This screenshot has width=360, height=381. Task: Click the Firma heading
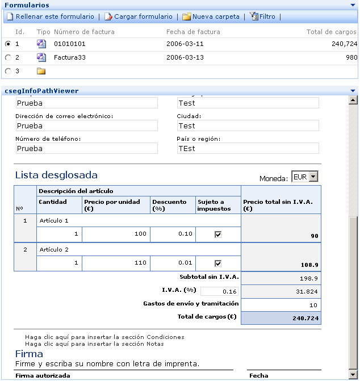tap(29, 354)
